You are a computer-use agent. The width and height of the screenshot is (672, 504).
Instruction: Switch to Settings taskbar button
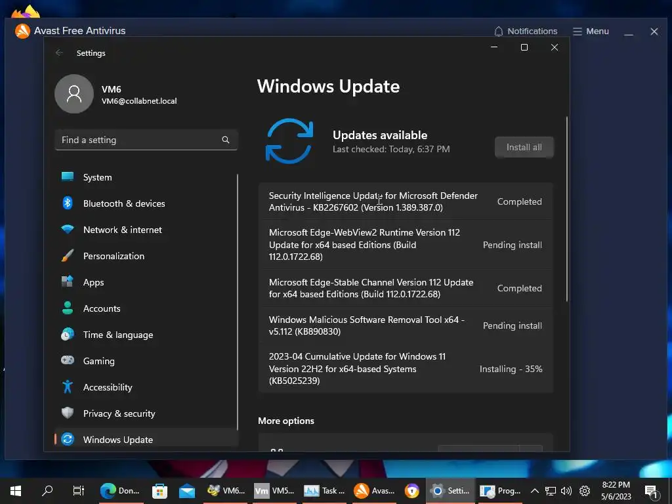pos(450,491)
